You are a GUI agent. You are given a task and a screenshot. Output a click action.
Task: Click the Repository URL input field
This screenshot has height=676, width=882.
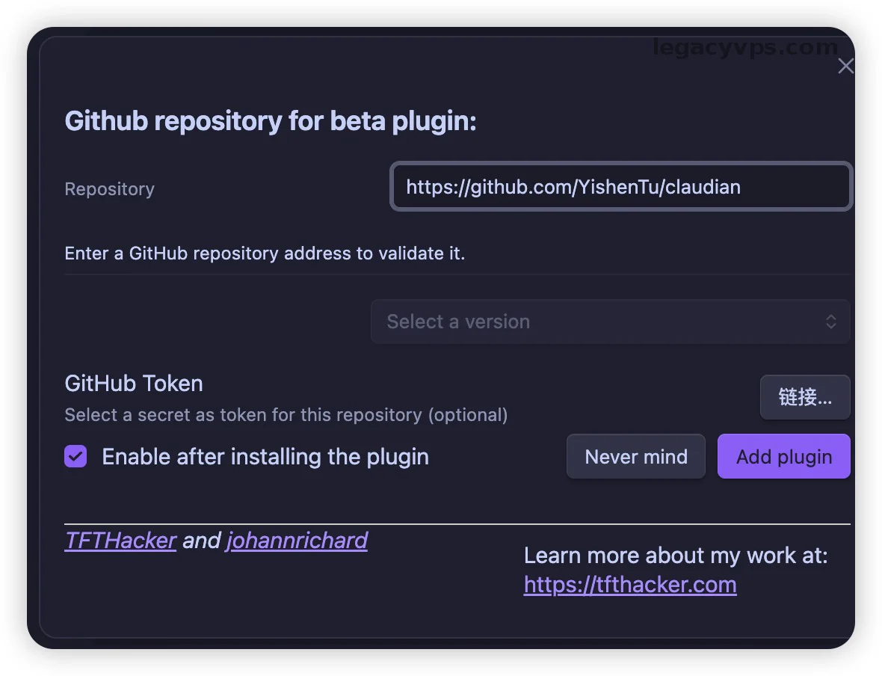tap(620, 187)
